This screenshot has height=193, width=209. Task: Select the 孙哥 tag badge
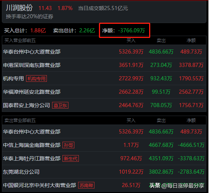tap(68, 145)
